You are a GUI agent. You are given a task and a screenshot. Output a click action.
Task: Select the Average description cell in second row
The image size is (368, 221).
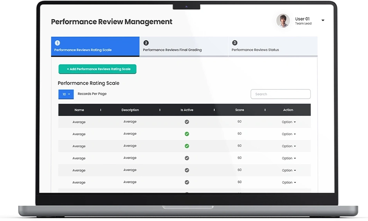(130, 134)
